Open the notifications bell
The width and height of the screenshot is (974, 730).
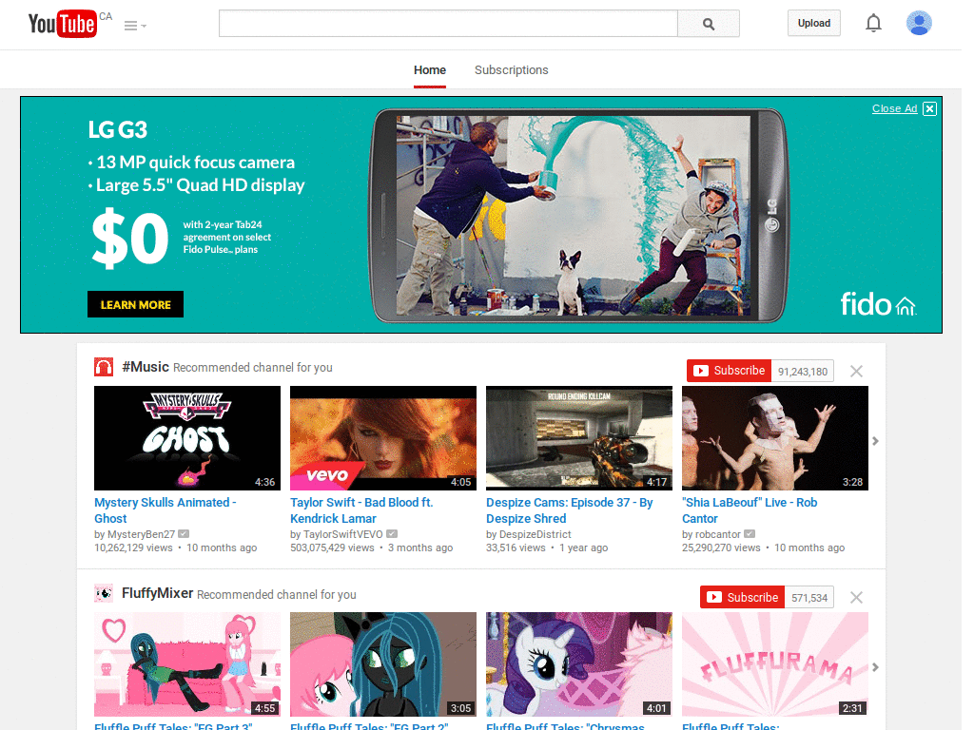(x=873, y=23)
